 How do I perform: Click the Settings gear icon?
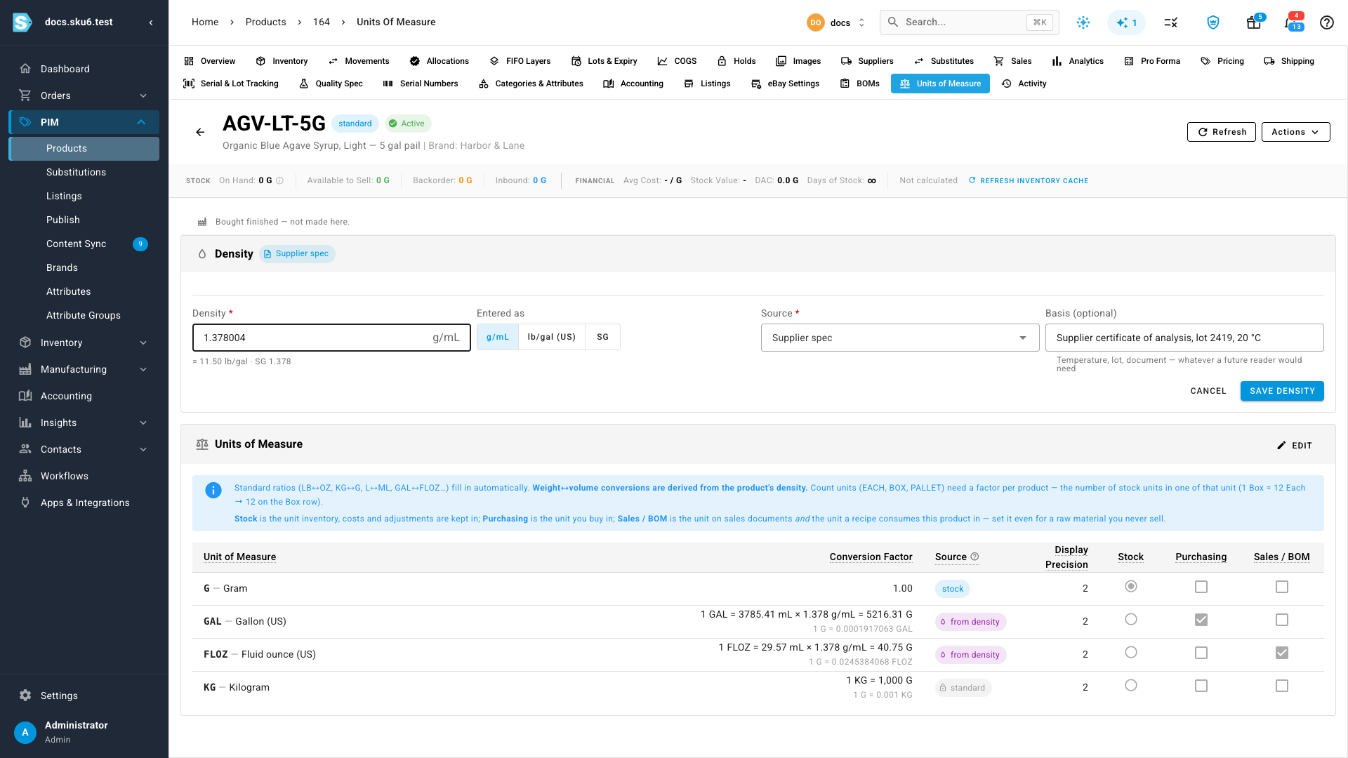click(x=25, y=696)
